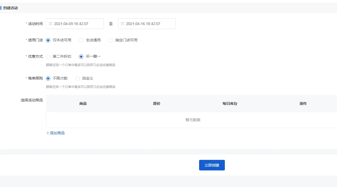Open the end date field 2021-04-16 18:42:07
Screen dimensions: 337x187
[147, 24]
